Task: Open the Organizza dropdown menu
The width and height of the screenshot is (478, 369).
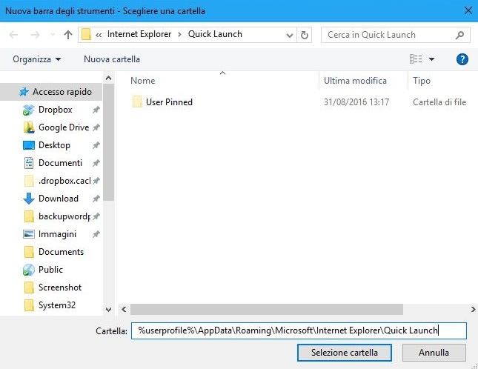Action: tap(37, 59)
